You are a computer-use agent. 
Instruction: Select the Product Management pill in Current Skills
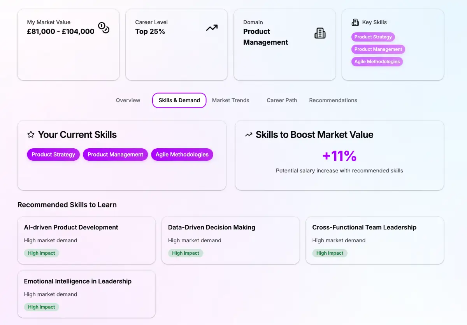(115, 155)
